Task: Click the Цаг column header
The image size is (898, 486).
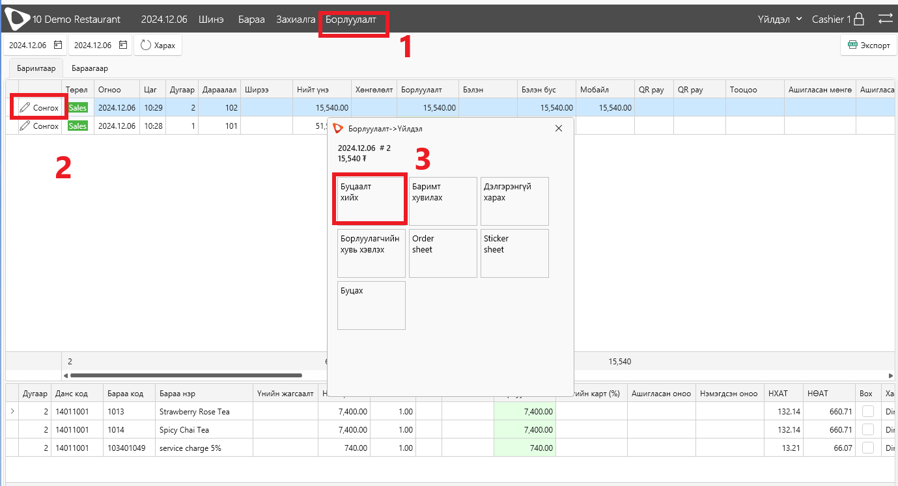Action: pyautogui.click(x=152, y=89)
